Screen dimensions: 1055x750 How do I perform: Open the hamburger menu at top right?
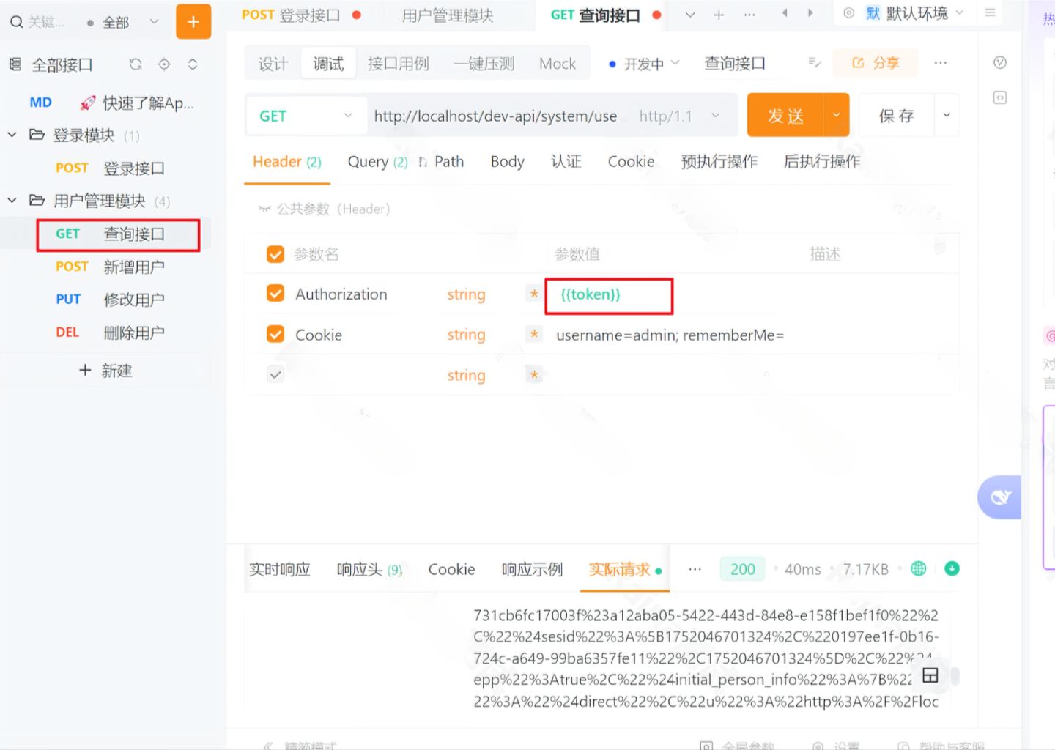pos(990,13)
